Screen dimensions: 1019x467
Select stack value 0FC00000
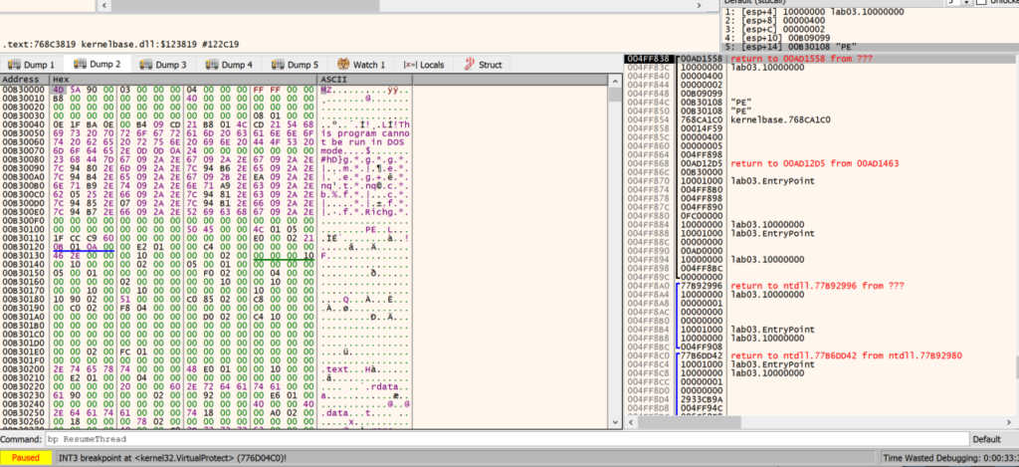tap(702, 215)
